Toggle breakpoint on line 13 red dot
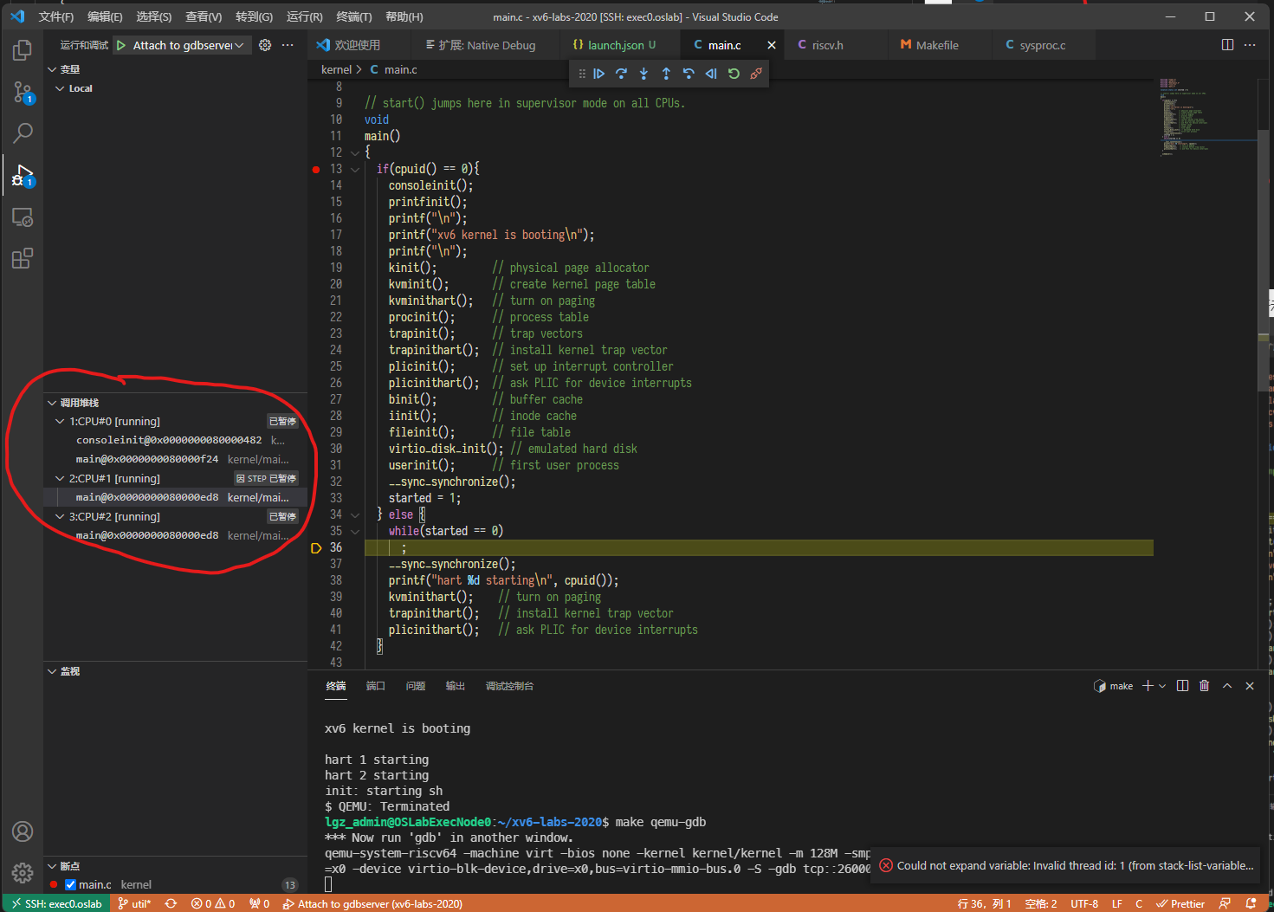 tap(316, 169)
